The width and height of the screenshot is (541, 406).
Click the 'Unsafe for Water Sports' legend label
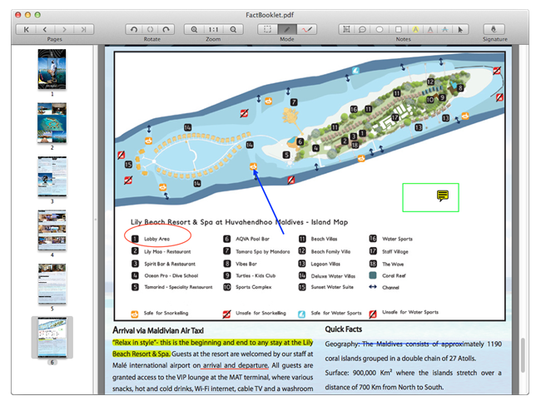[x=410, y=312]
